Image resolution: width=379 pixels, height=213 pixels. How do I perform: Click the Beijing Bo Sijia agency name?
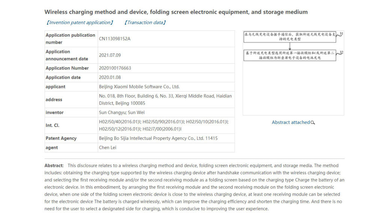(158, 138)
